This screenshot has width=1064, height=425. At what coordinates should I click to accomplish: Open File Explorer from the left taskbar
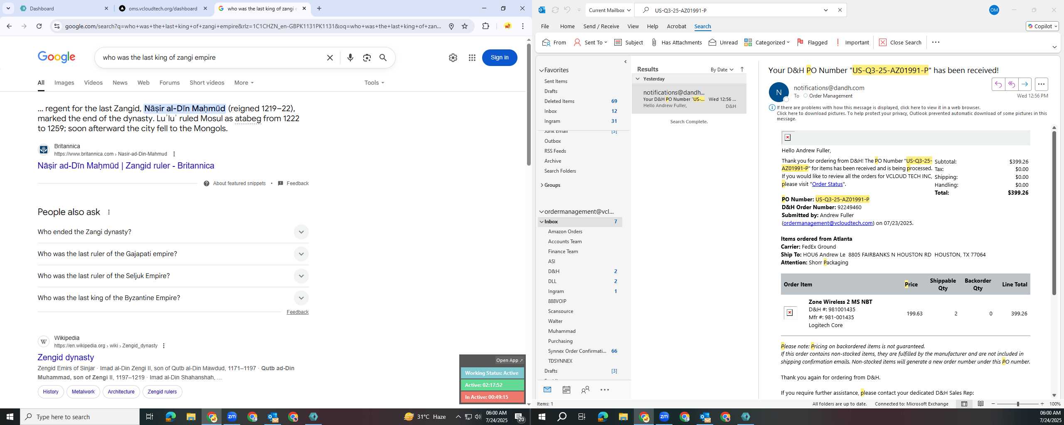(191, 417)
